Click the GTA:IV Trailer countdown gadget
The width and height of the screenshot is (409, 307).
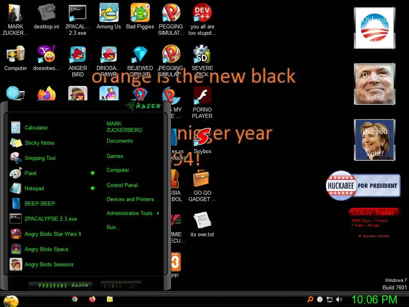coord(374,222)
